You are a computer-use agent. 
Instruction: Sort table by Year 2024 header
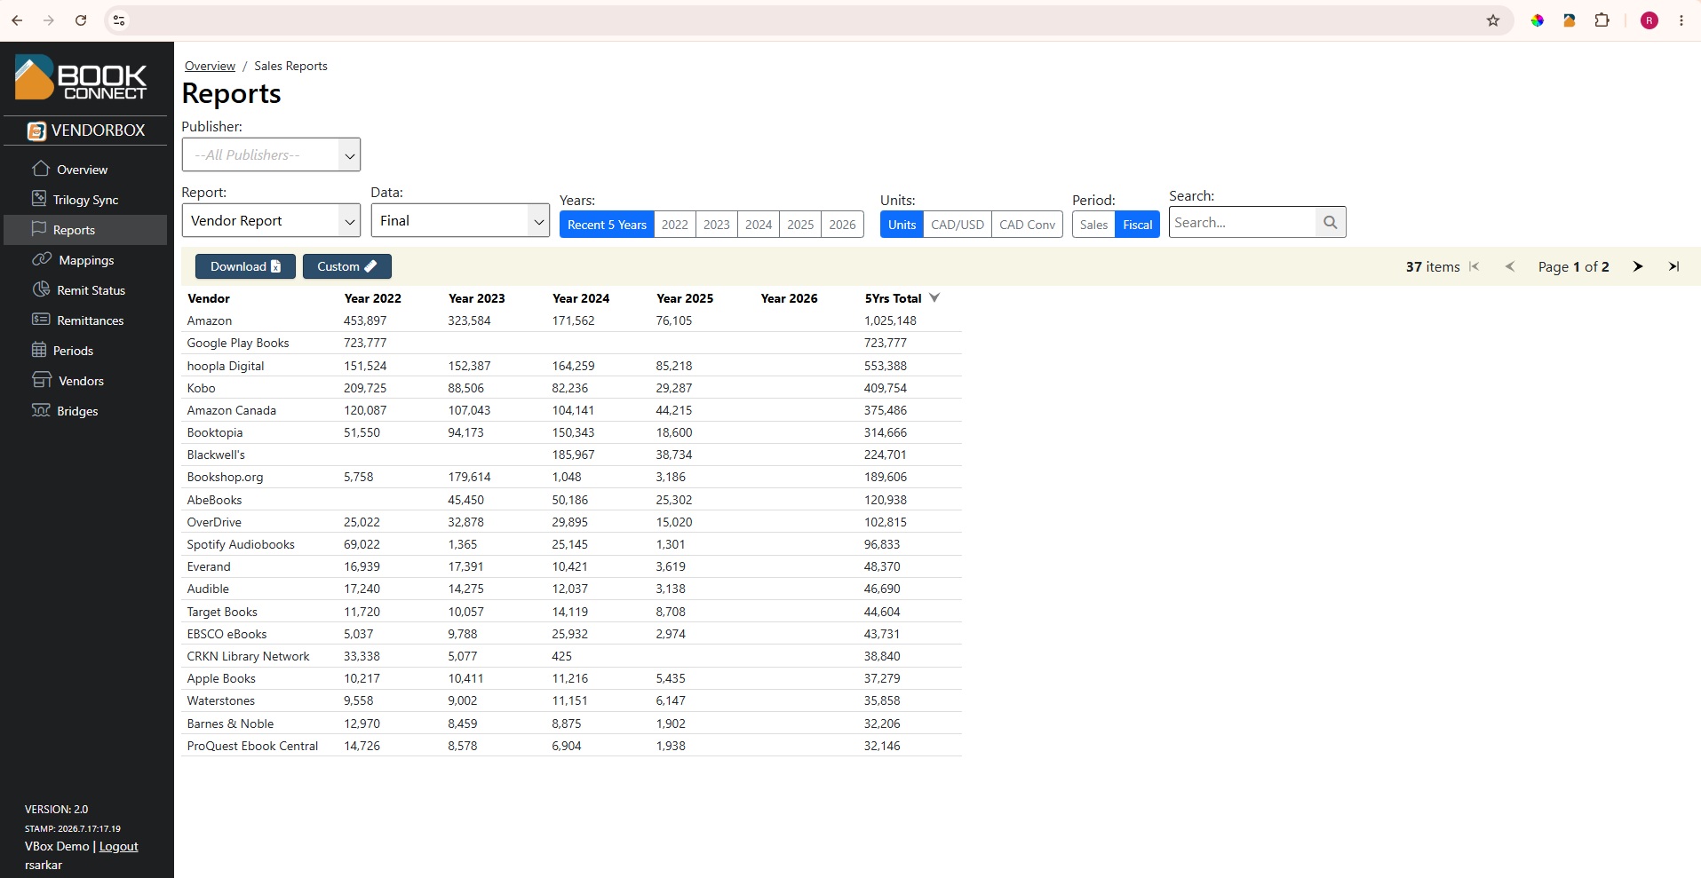581,298
